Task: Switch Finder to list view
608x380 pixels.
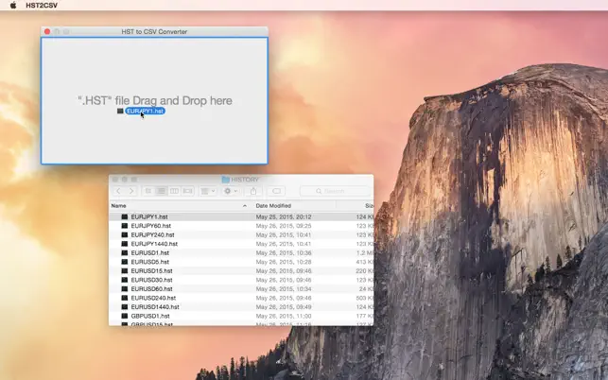Action: (x=162, y=191)
